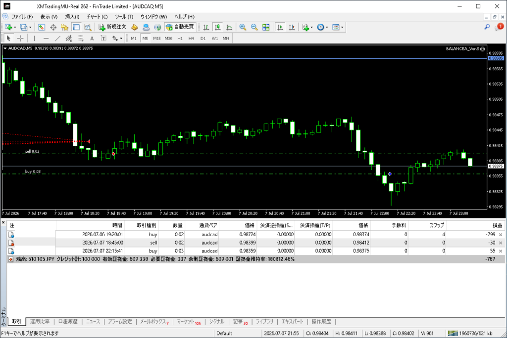Click the zoom out magnifier icon
507x338 pixels.
tap(254, 28)
